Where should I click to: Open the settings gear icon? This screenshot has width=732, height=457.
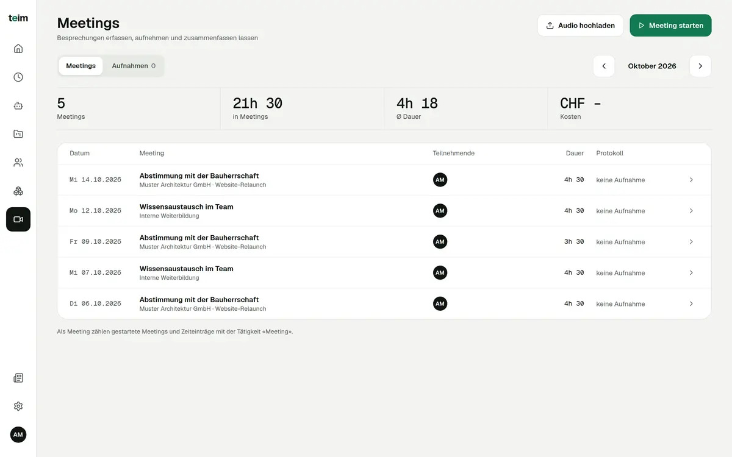coord(18,406)
